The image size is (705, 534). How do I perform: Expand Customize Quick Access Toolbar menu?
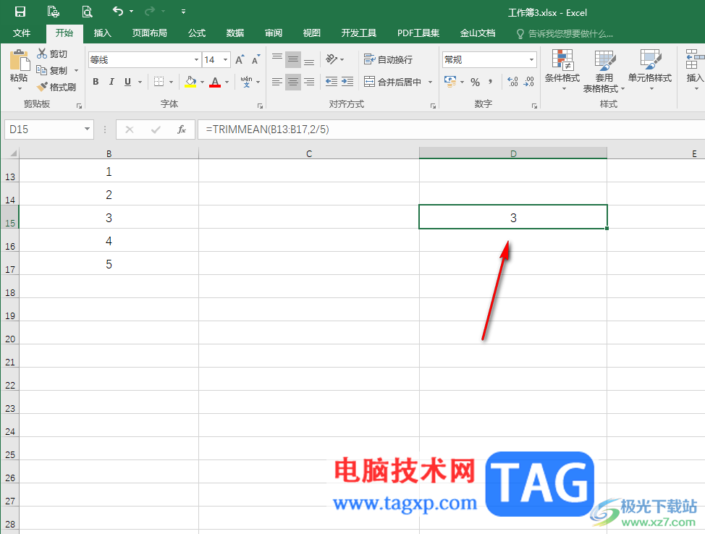(183, 12)
